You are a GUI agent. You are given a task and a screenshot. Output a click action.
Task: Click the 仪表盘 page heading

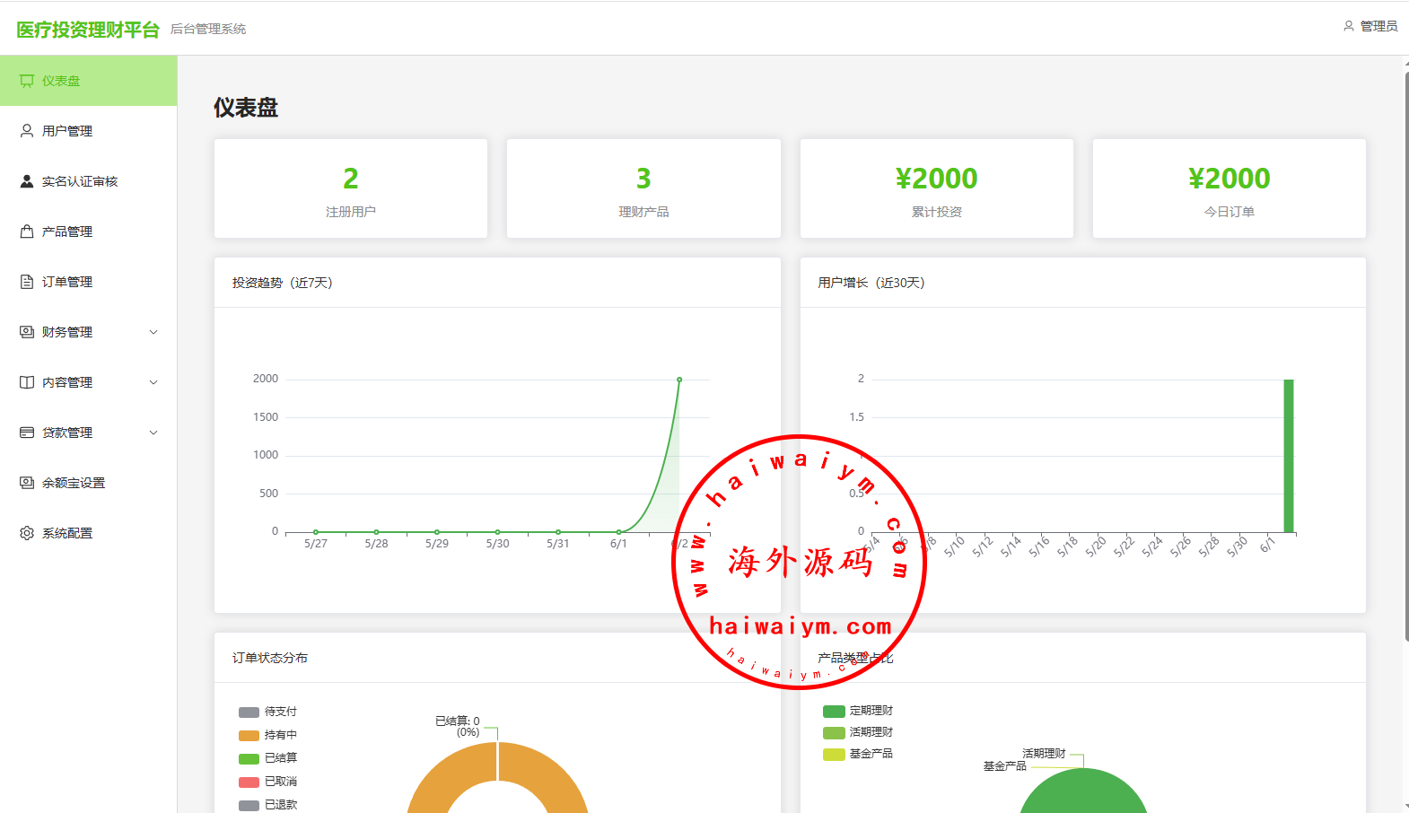(x=246, y=108)
